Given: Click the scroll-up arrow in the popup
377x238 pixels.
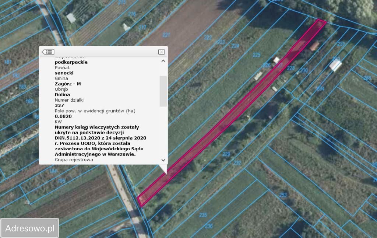Looking at the screenshot, I should pos(163,61).
